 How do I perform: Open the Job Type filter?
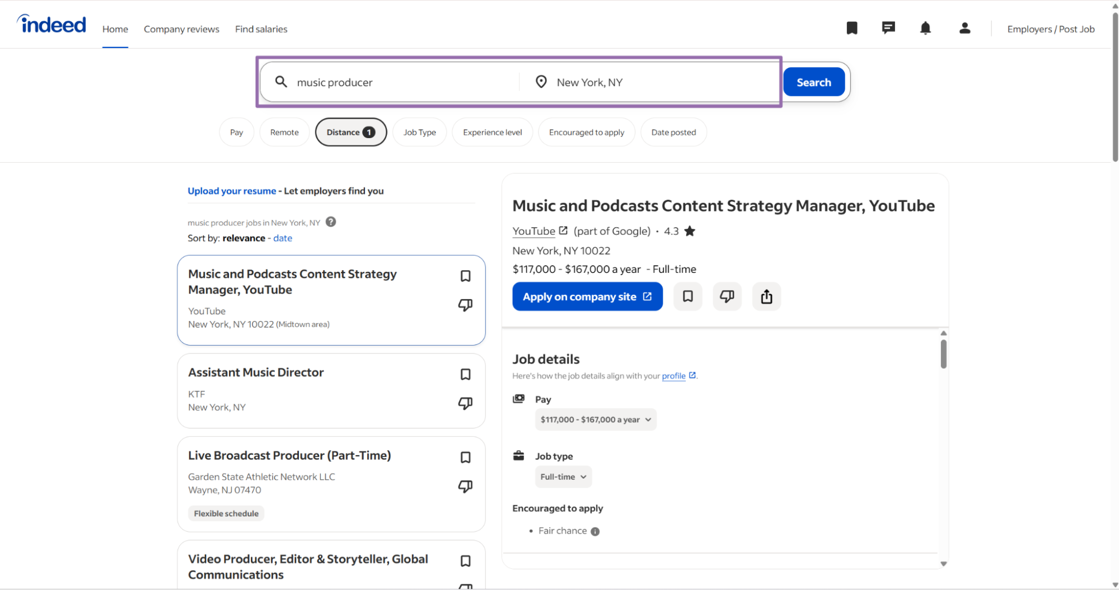tap(419, 132)
